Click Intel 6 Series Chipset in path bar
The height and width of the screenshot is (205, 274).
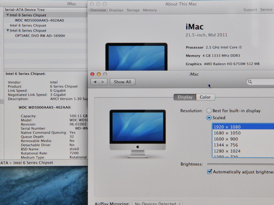(x=33, y=163)
